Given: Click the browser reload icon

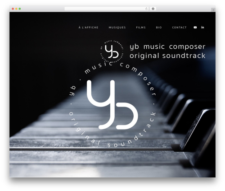Looking at the screenshot, I should (x=146, y=9).
